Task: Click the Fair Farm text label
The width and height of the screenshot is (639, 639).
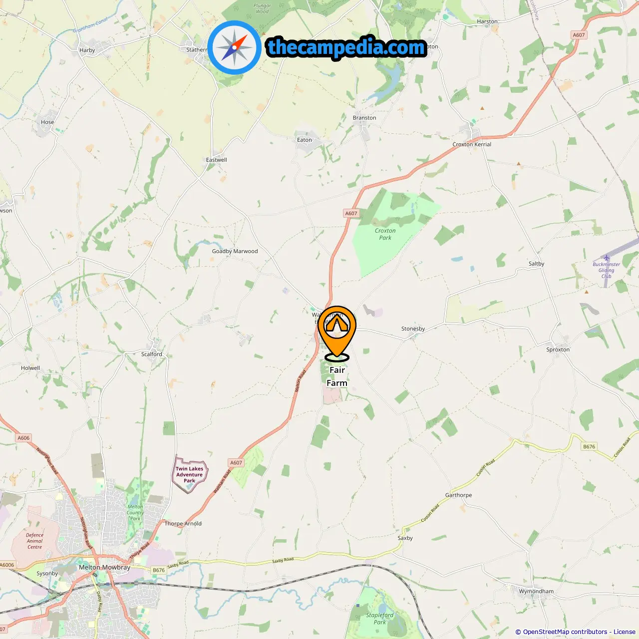Action: coord(337,376)
